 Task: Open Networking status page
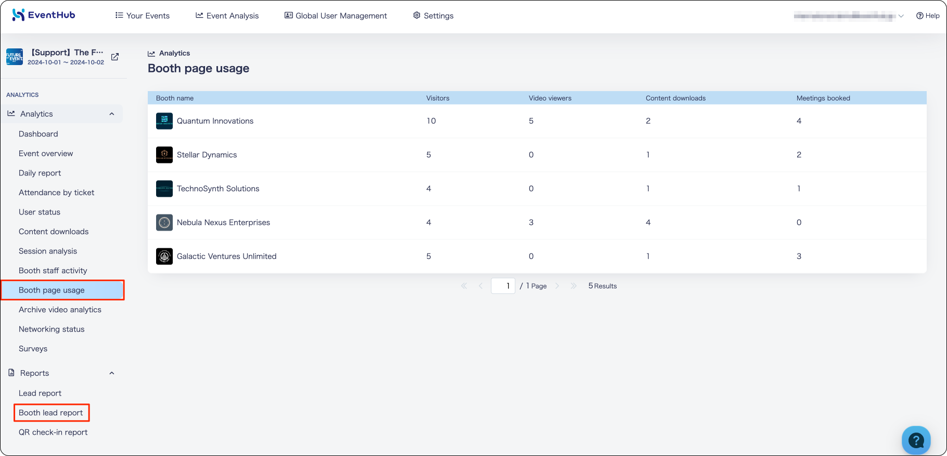tap(52, 329)
